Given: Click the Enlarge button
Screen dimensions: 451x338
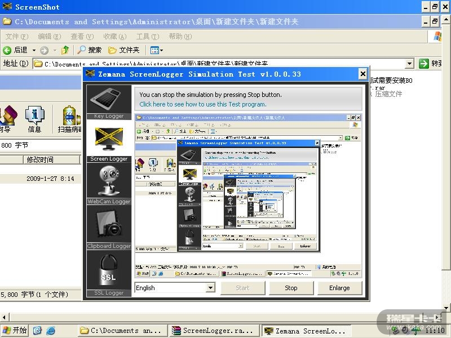Looking at the screenshot, I should pos(339,288).
